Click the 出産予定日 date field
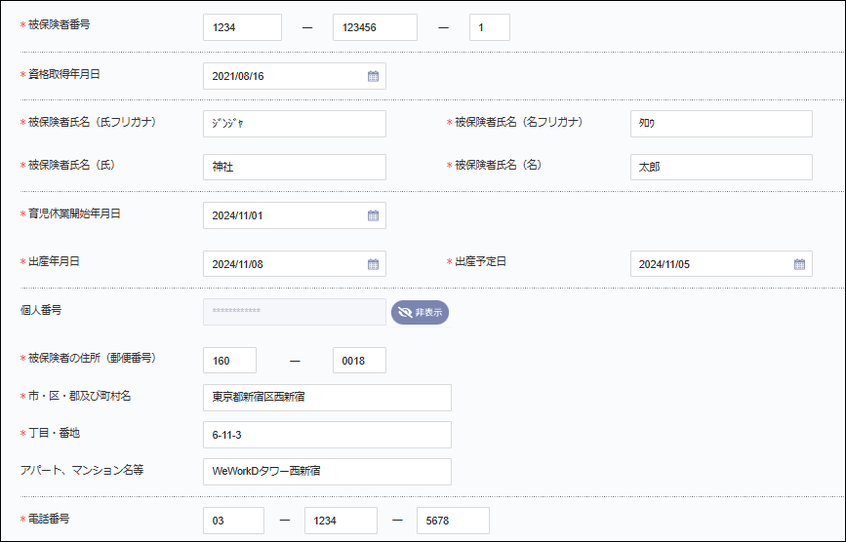Image resolution: width=846 pixels, height=542 pixels. tap(709, 264)
